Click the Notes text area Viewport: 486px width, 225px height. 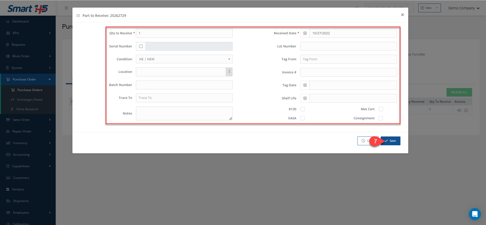click(x=184, y=114)
